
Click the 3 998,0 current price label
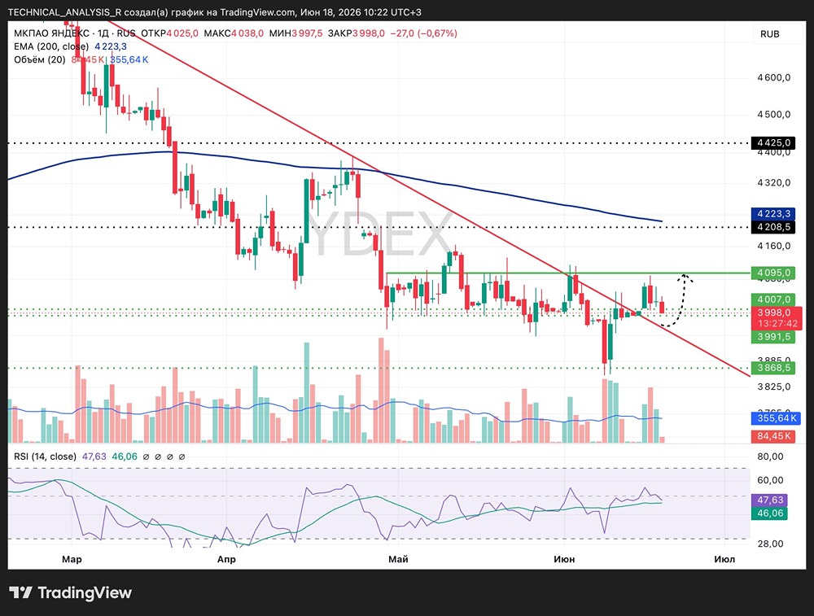(x=774, y=312)
